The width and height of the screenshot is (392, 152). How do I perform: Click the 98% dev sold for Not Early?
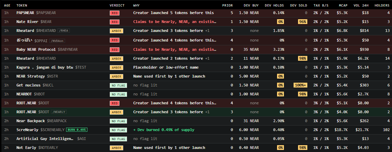point(303,148)
